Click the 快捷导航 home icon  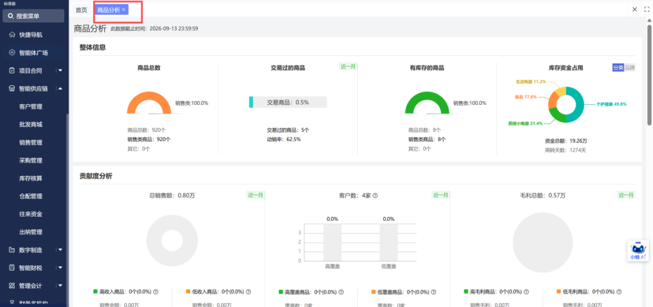click(12, 35)
